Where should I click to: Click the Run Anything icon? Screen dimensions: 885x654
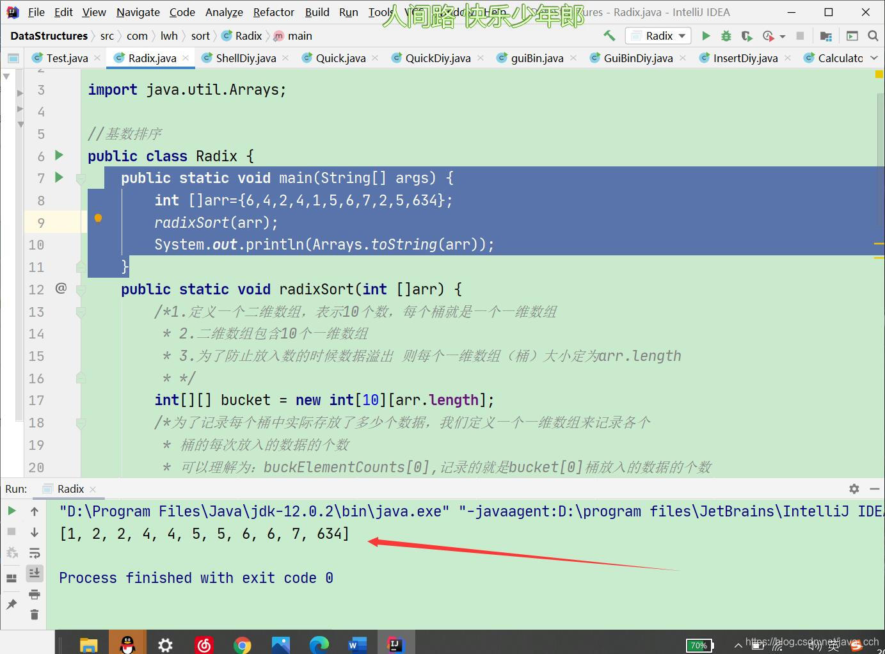click(x=852, y=36)
